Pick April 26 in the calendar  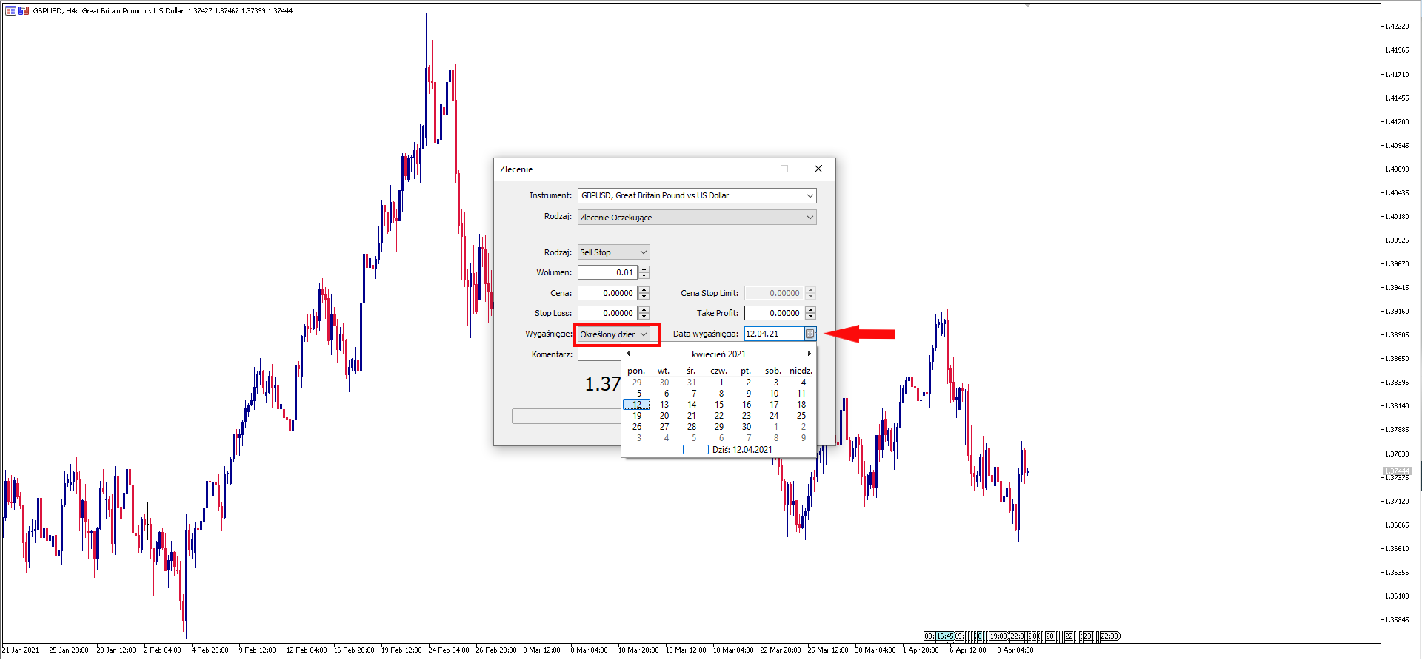(x=637, y=427)
